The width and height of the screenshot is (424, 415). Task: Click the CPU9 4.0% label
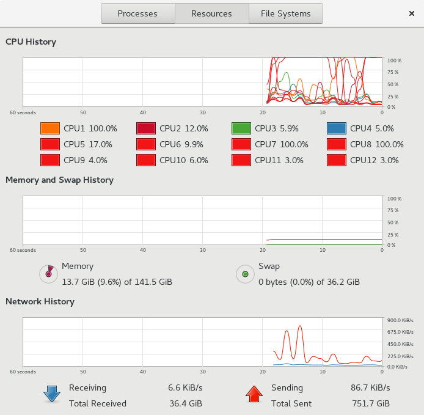click(86, 160)
